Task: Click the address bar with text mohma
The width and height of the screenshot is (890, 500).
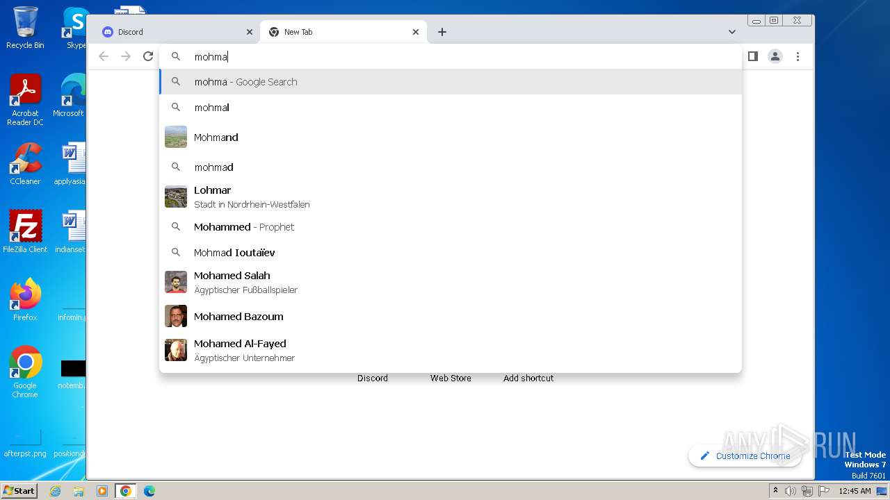Action: (451, 57)
